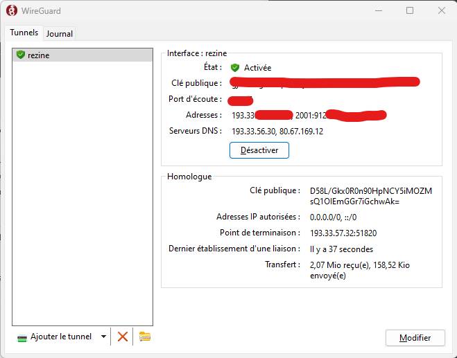Click the green shield beside rezine tunnel
Viewport: 457px width, 358px height.
pyautogui.click(x=20, y=55)
